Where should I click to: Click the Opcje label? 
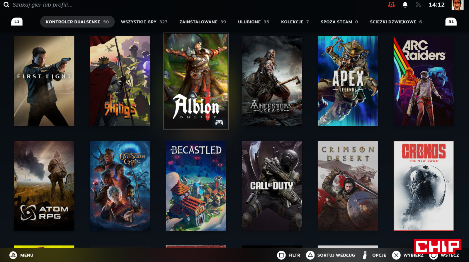click(379, 255)
